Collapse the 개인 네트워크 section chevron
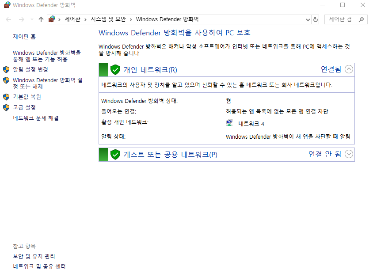 click(349, 69)
